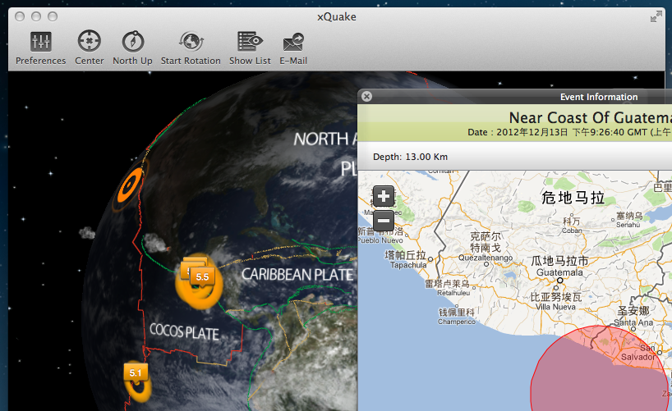The width and height of the screenshot is (672, 411).
Task: Close the Event Information panel
Action: 366,96
